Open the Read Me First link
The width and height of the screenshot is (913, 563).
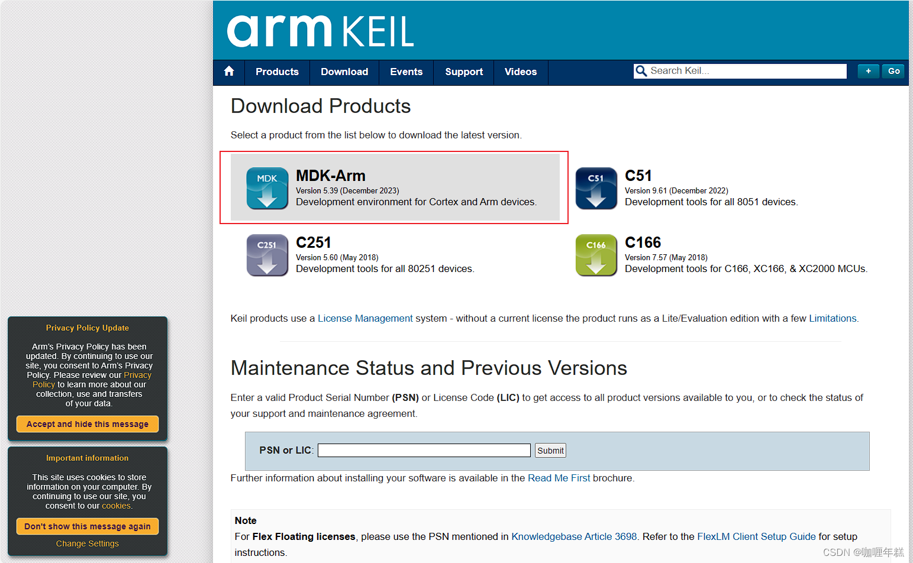(x=559, y=478)
